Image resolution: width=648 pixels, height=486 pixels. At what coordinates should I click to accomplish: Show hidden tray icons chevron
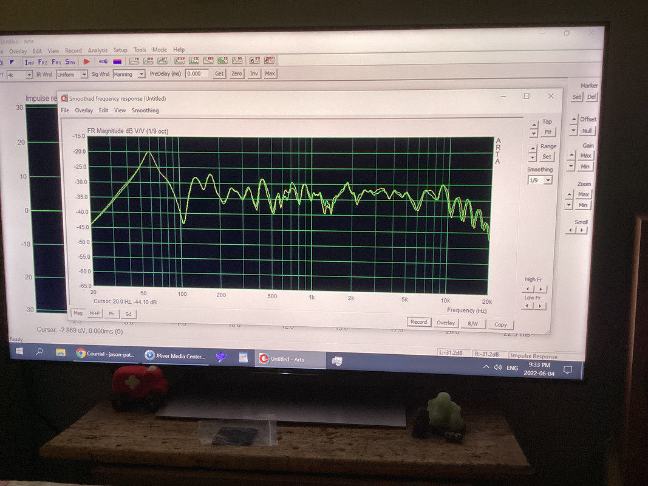486,366
